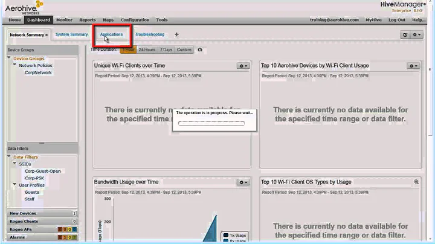This screenshot has width=435, height=244.
Task: Select Staff user profile filter
Action: (30, 199)
